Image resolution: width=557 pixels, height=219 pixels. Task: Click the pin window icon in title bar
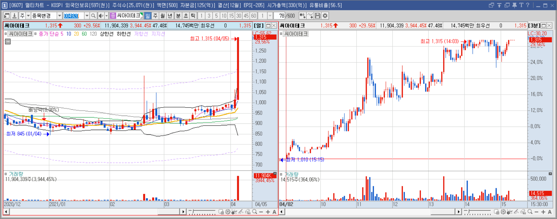point(514,5)
